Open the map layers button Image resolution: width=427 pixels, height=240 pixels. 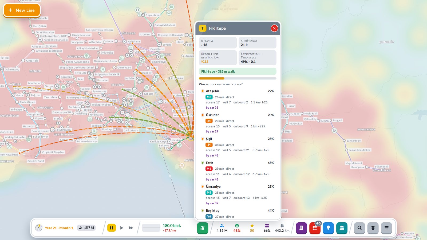pyautogui.click(x=373, y=228)
